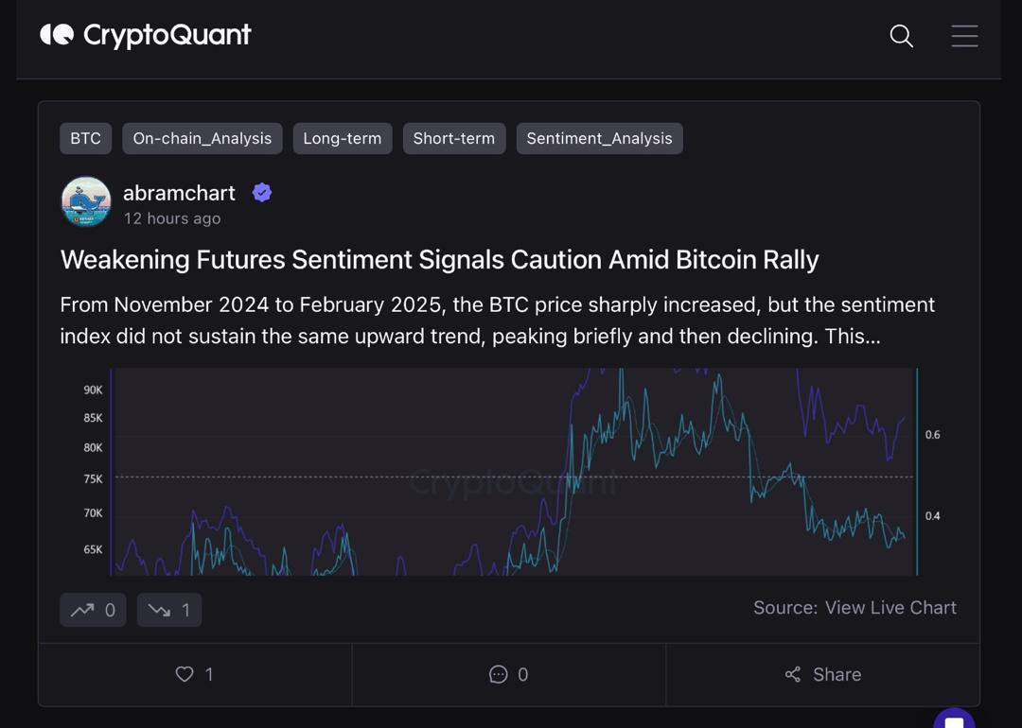Filter by the Sentiment_Analysis tag
The height and width of the screenshot is (728, 1022).
599,138
